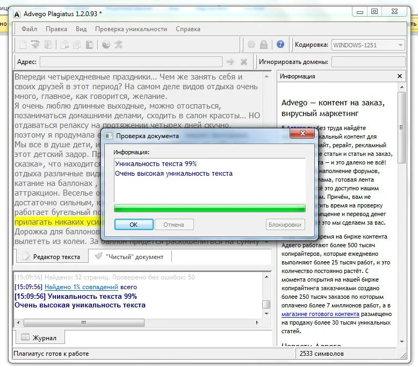Click the HTML cleanup broom icon
This screenshot has width=418, height=366.
pos(35,44)
